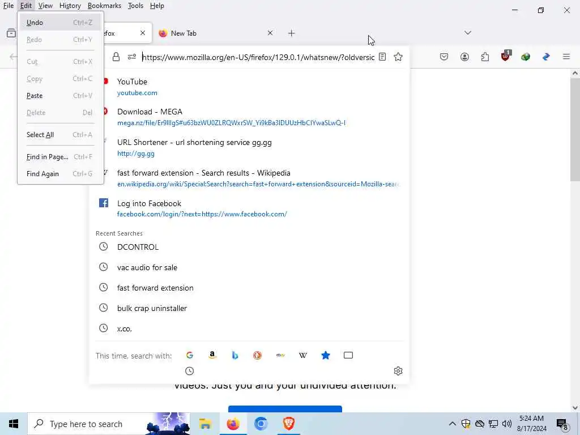Expand the list all tabs chevron
This screenshot has width=580, height=435.
point(468,33)
